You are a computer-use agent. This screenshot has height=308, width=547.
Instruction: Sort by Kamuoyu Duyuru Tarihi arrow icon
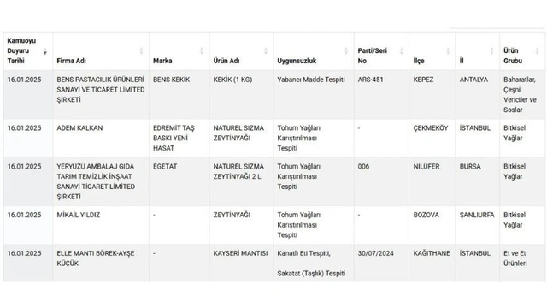coord(45,52)
